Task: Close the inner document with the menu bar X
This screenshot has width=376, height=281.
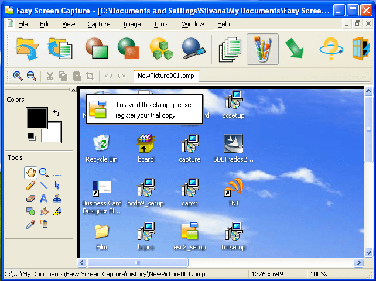Action: pos(368,24)
